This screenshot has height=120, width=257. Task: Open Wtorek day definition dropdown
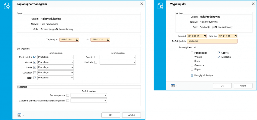(x=55, y=62)
